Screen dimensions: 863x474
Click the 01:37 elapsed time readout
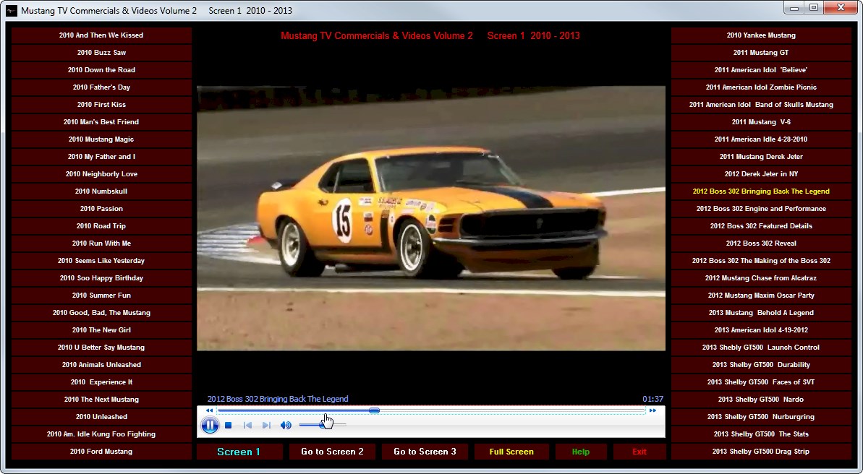(652, 400)
